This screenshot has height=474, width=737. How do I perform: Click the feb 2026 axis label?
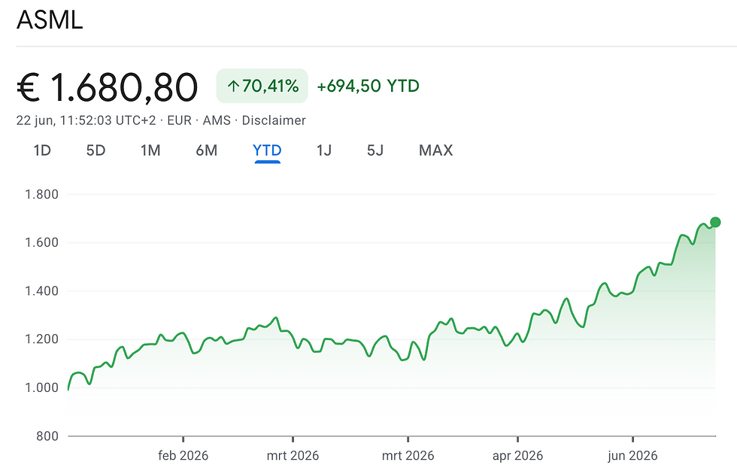(183, 456)
